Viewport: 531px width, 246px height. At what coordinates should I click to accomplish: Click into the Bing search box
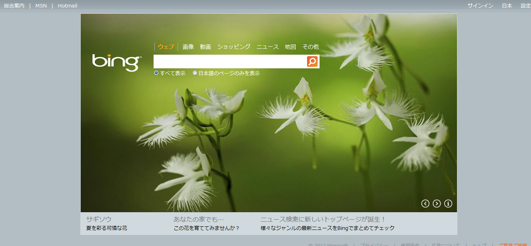click(229, 61)
